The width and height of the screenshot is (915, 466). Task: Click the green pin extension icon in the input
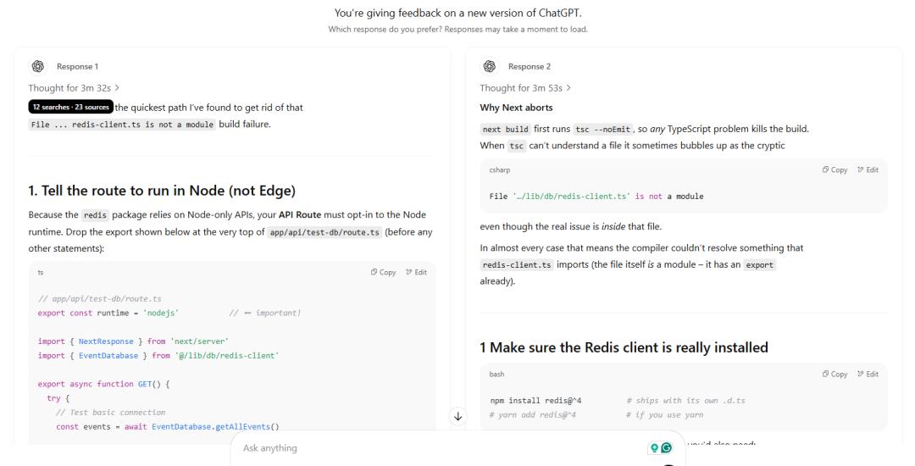coord(653,447)
